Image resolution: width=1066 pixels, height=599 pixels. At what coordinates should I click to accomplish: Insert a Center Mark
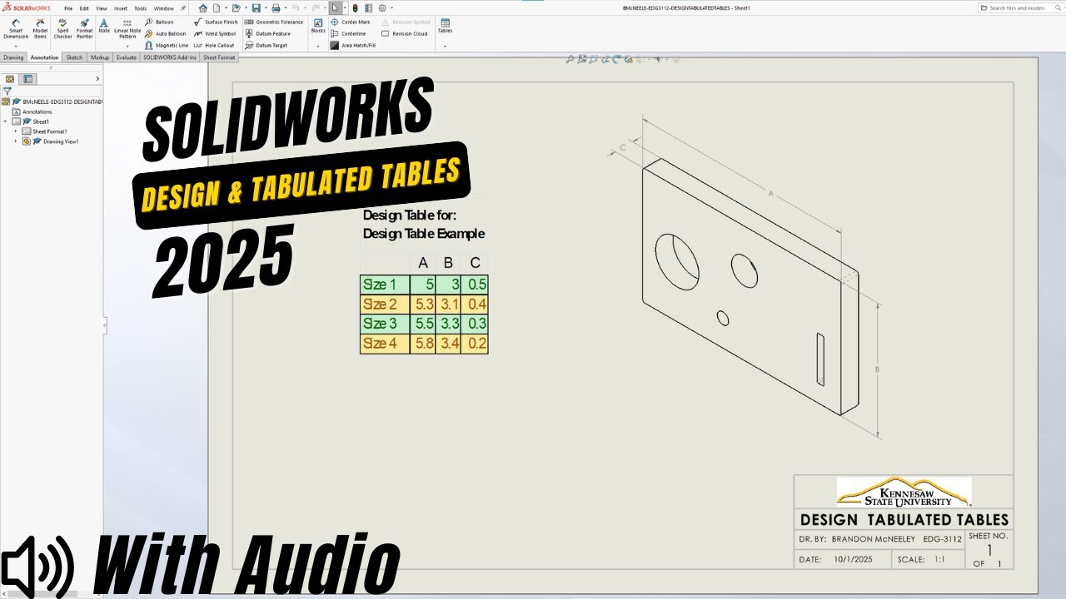point(351,22)
